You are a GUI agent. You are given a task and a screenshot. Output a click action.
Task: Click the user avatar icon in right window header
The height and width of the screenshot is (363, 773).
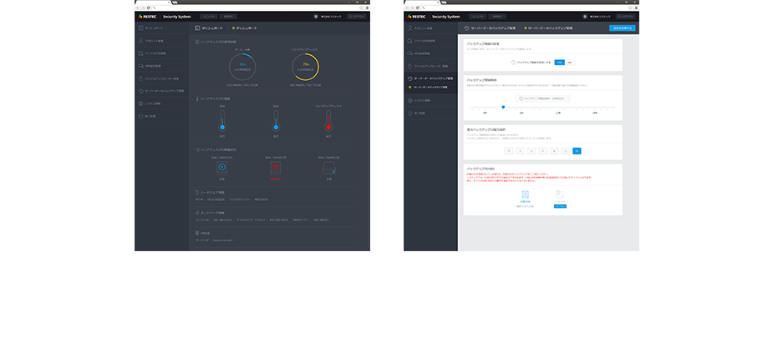(x=585, y=16)
